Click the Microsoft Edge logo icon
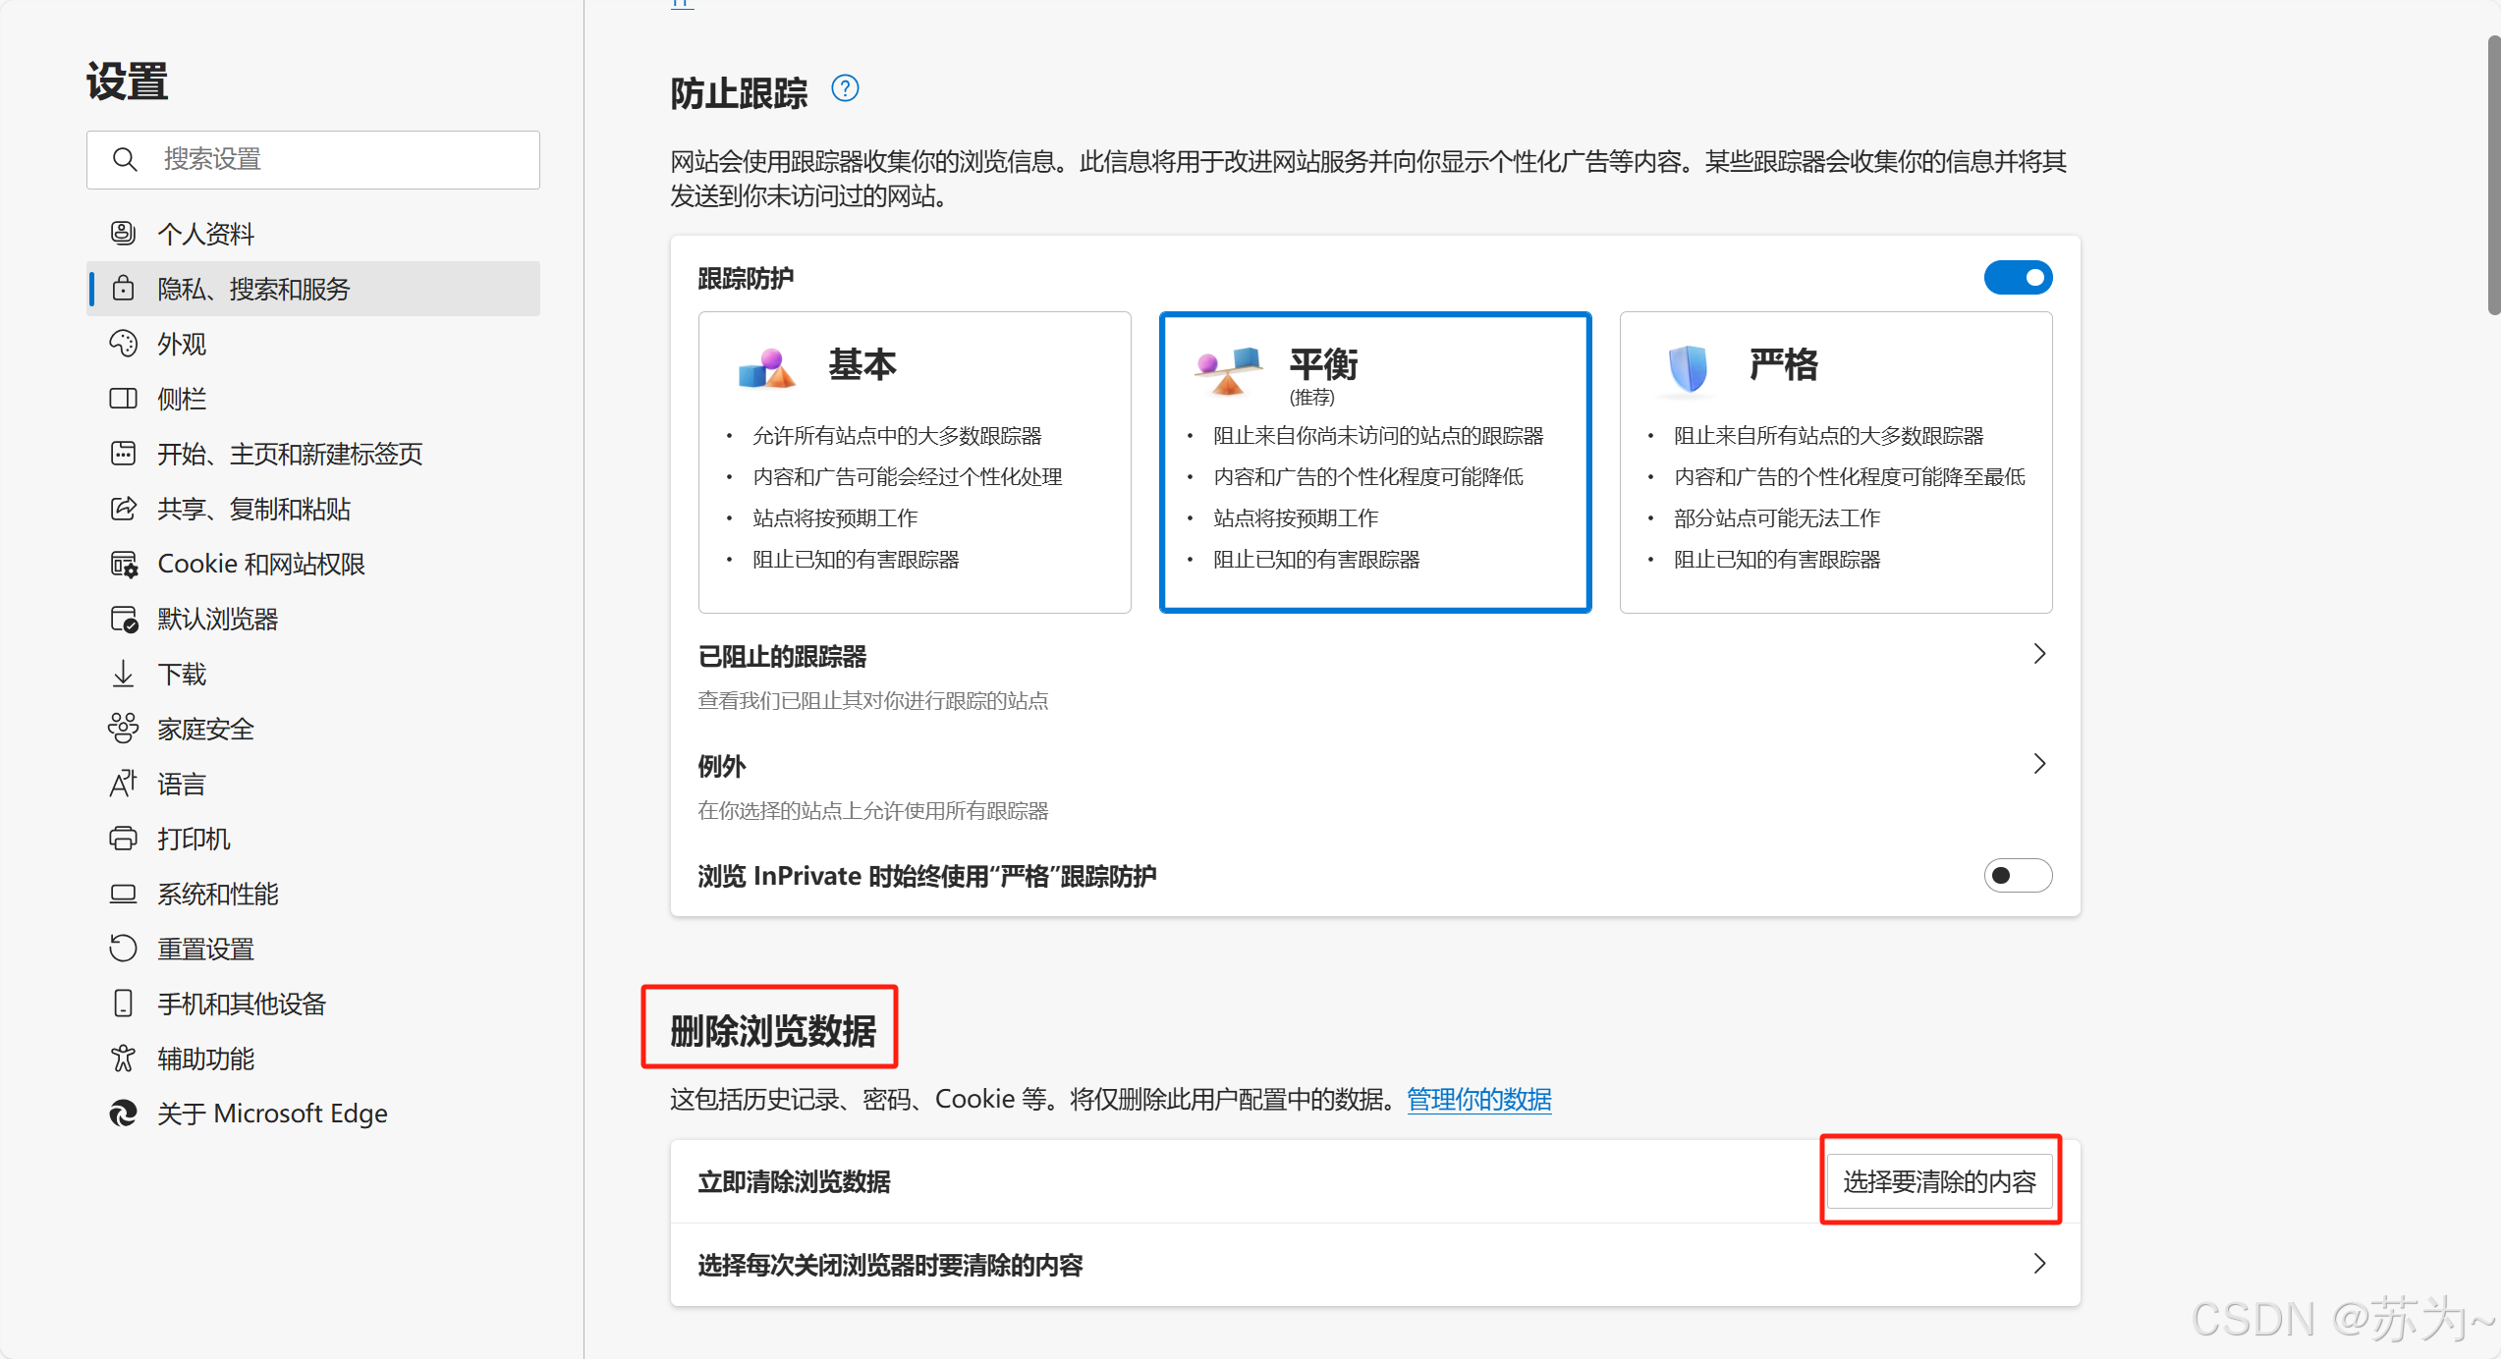This screenshot has width=2501, height=1359. [x=123, y=1114]
